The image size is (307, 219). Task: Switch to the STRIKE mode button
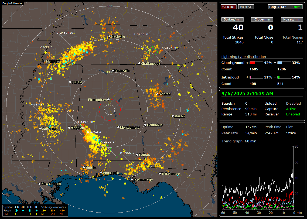point(229,7)
